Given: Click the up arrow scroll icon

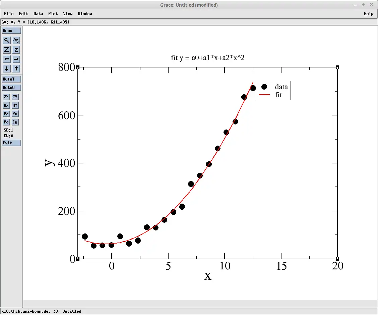Looking at the screenshot, I should coord(16,68).
